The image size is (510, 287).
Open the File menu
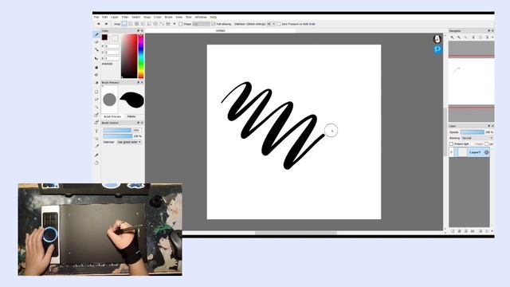tap(96, 17)
